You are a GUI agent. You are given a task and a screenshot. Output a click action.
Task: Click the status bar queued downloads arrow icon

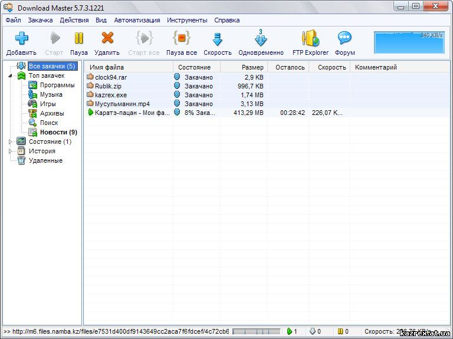pos(313,331)
